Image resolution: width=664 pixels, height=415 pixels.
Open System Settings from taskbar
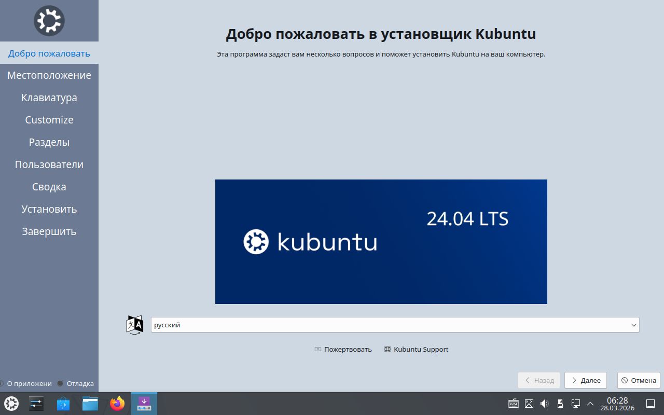pos(36,404)
